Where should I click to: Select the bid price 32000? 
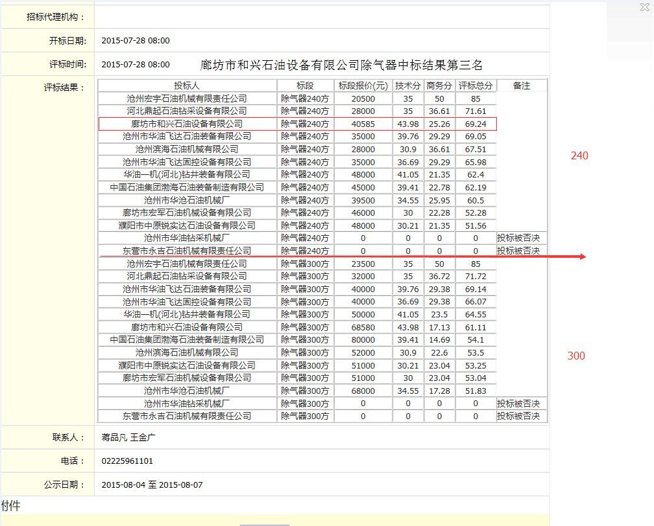363,277
